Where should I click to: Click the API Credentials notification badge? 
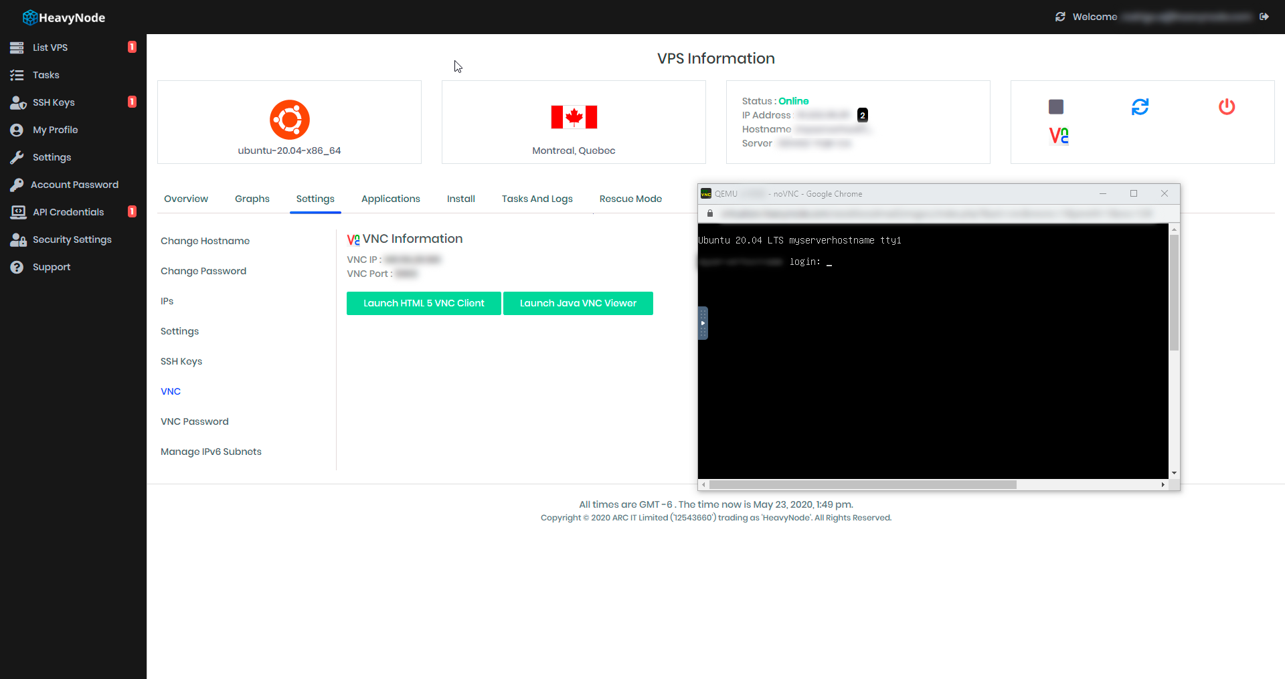(132, 211)
